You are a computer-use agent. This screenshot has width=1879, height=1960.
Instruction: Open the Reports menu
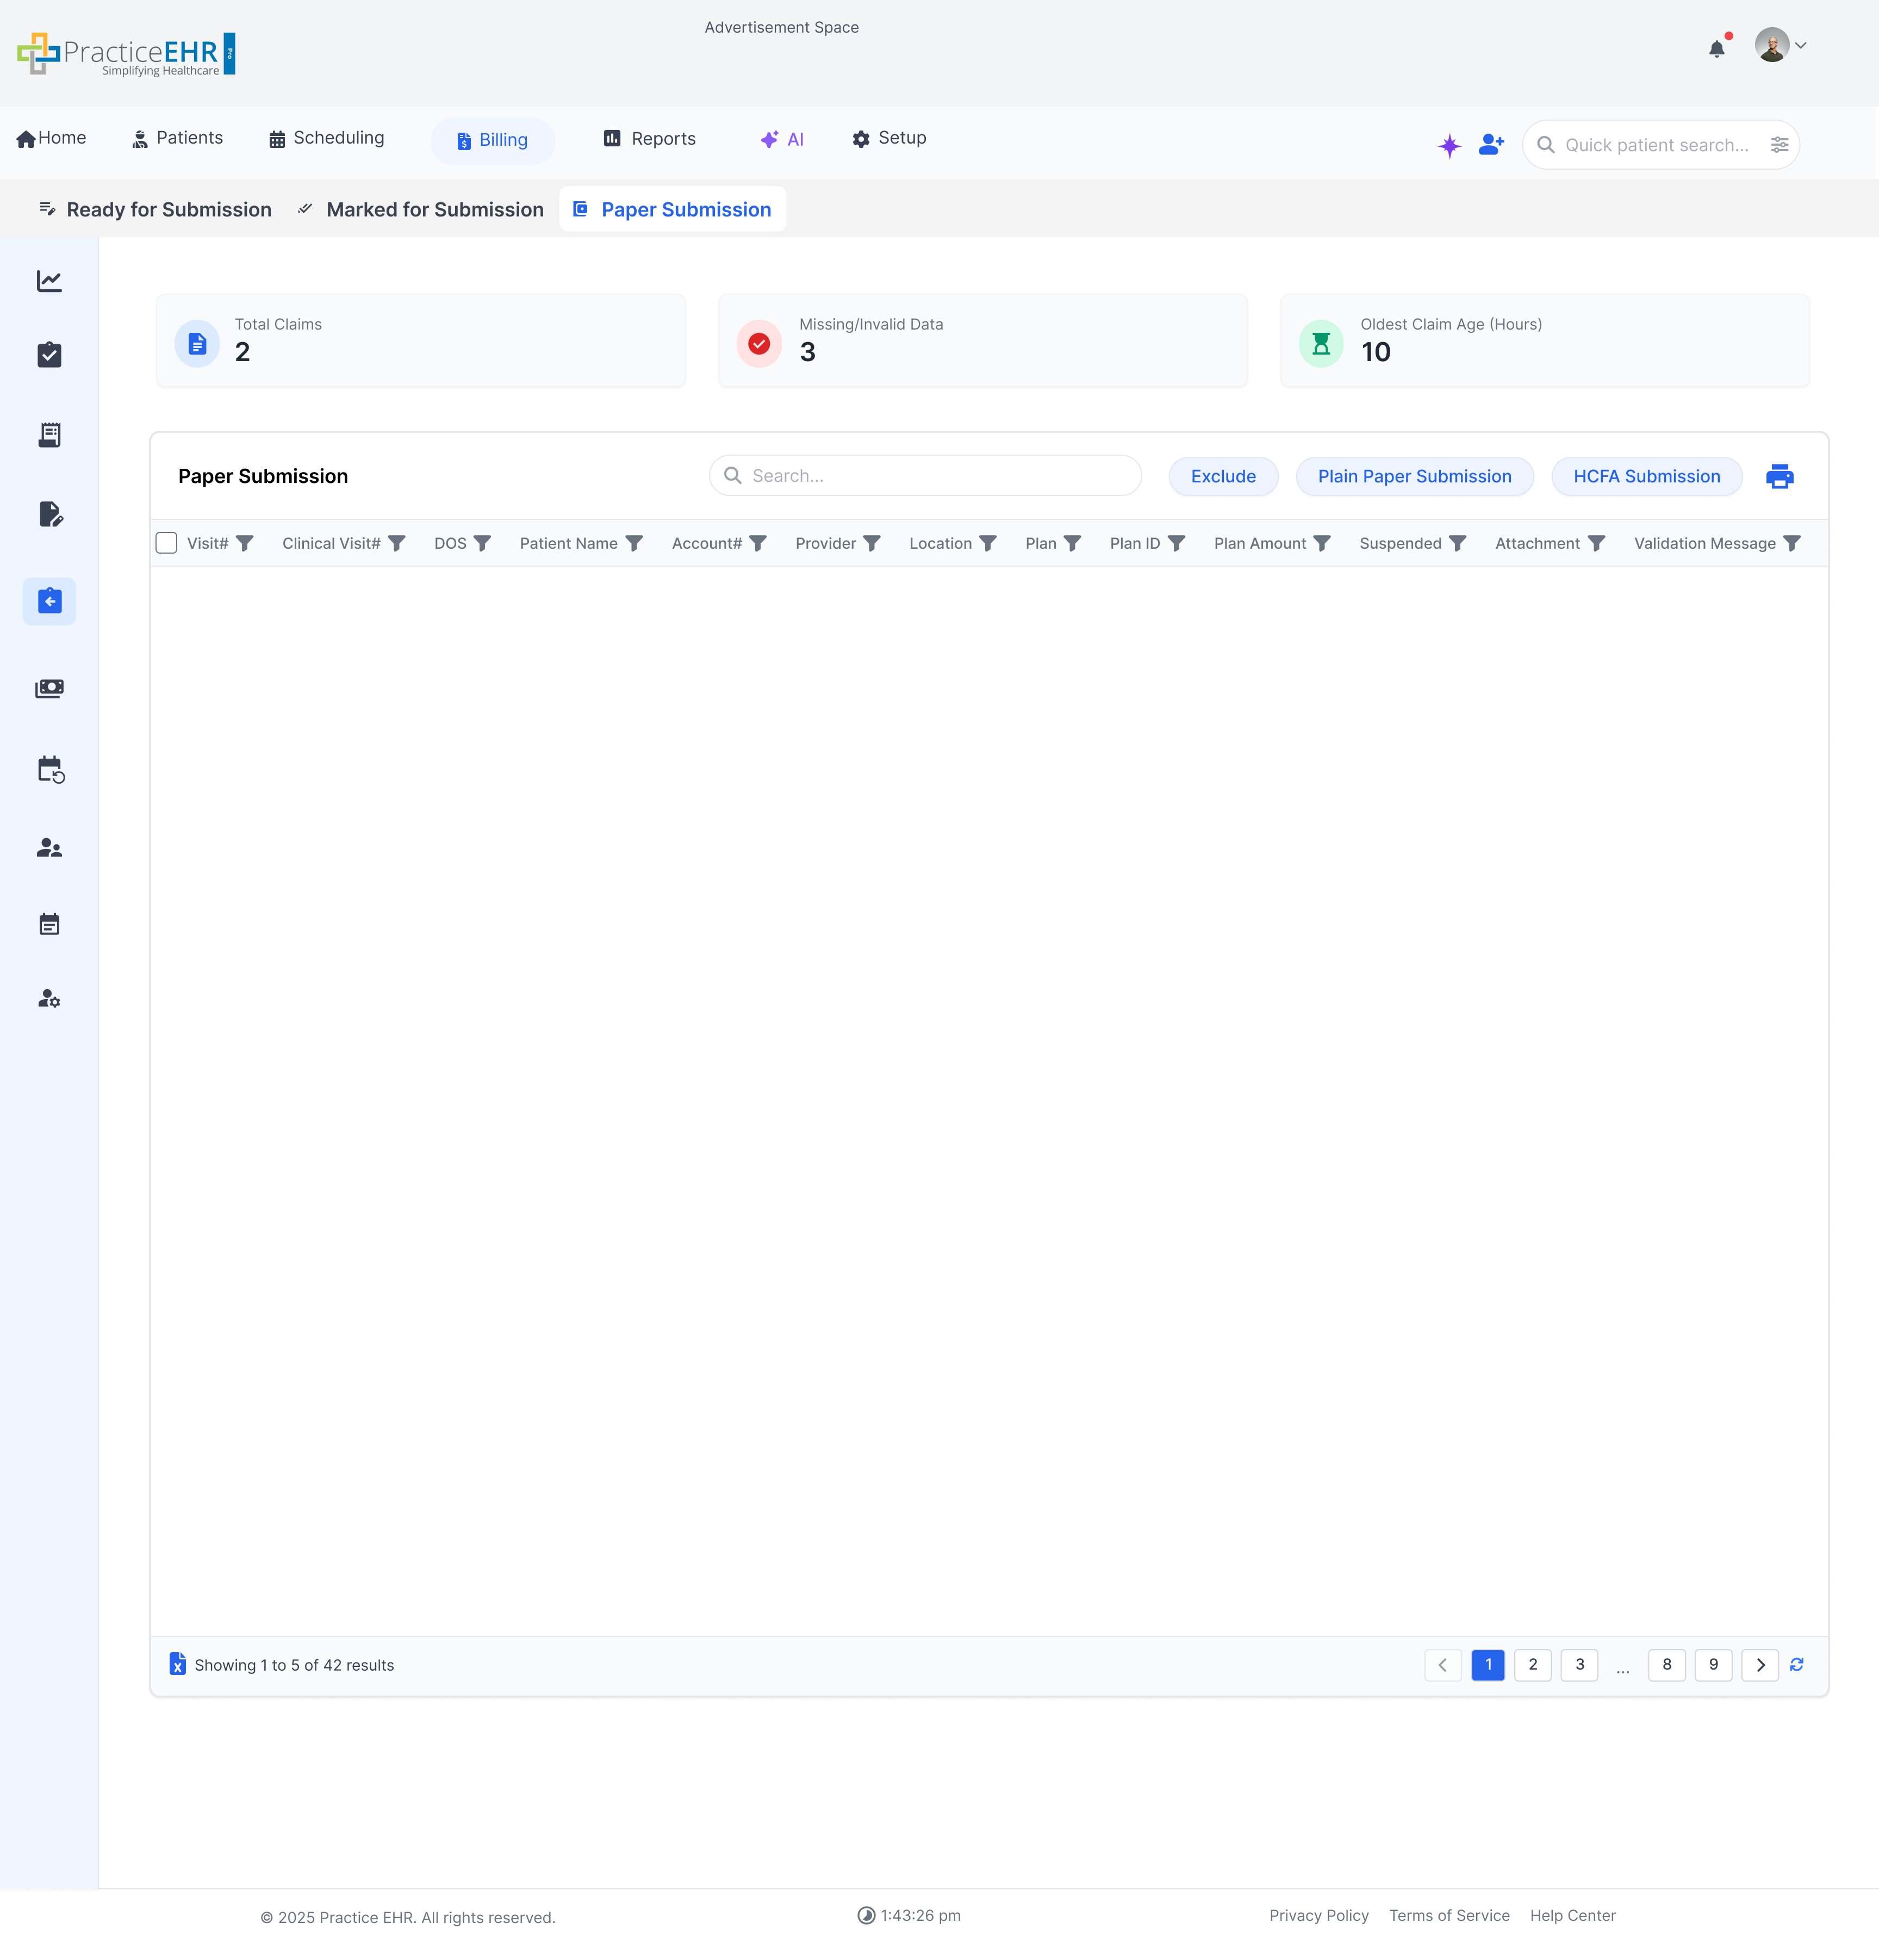648,139
